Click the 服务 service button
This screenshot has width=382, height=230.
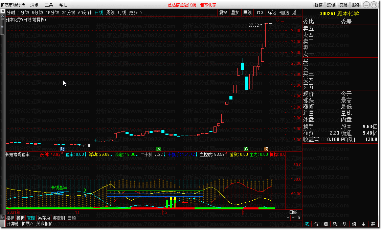click(x=356, y=5)
